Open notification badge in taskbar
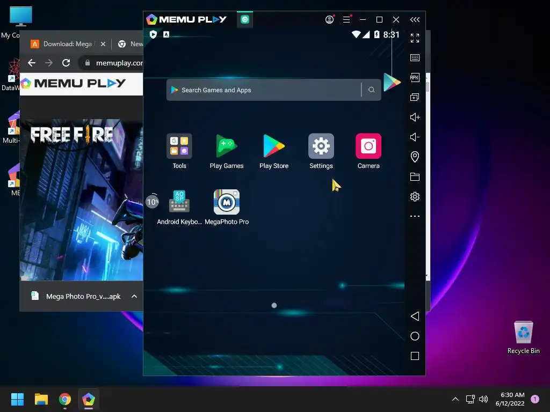 click(535, 399)
